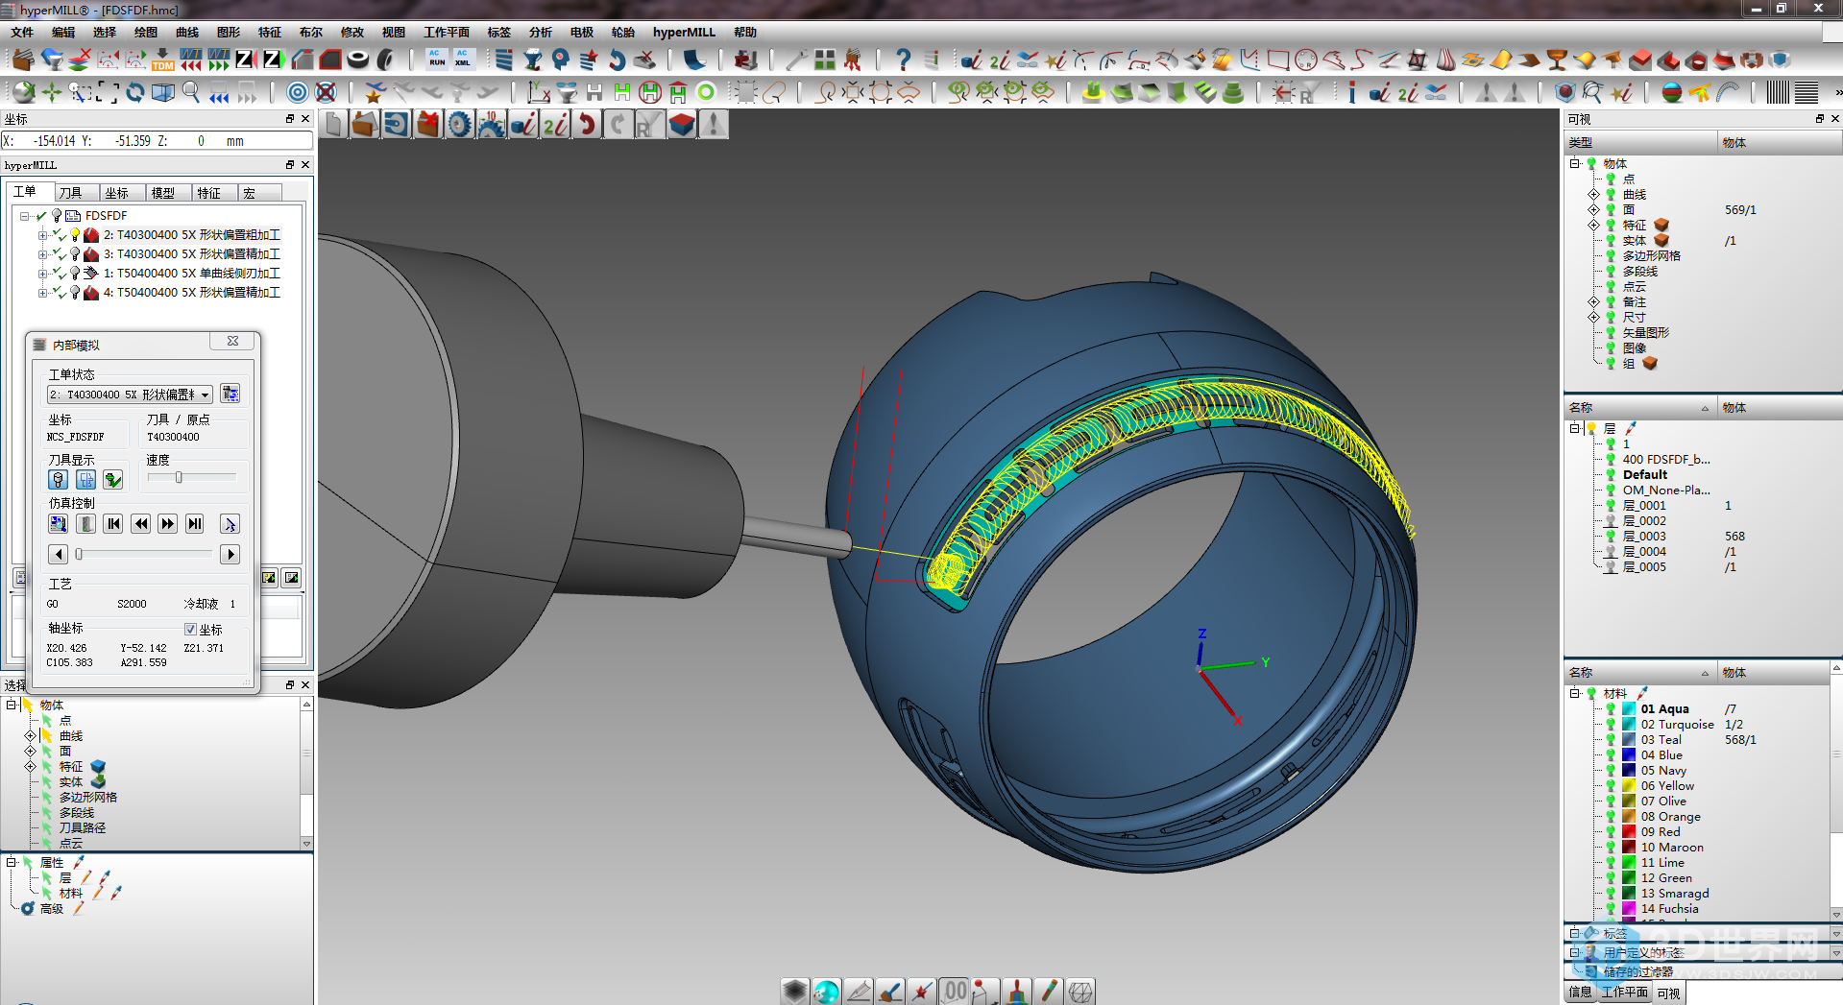
Task: Click the blue concentric target icon
Action: (298, 92)
